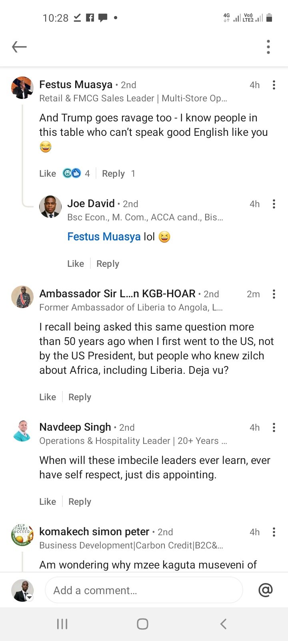
Task: Open the top-right overflow menu
Action: click(x=268, y=47)
